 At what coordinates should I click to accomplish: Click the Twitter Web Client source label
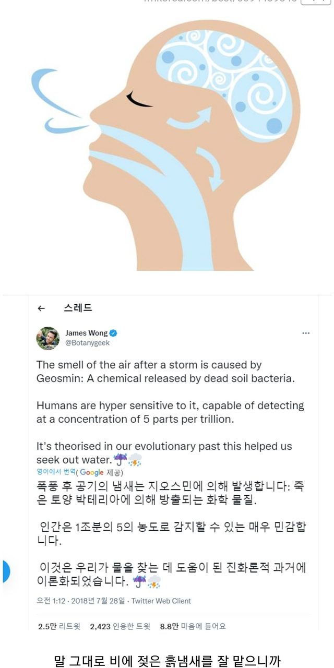(x=161, y=601)
